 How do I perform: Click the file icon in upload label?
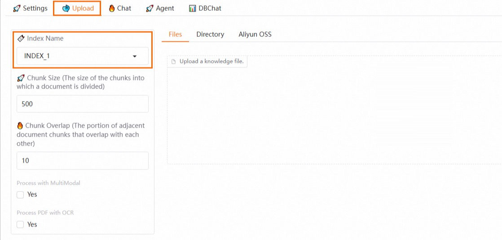[174, 62]
